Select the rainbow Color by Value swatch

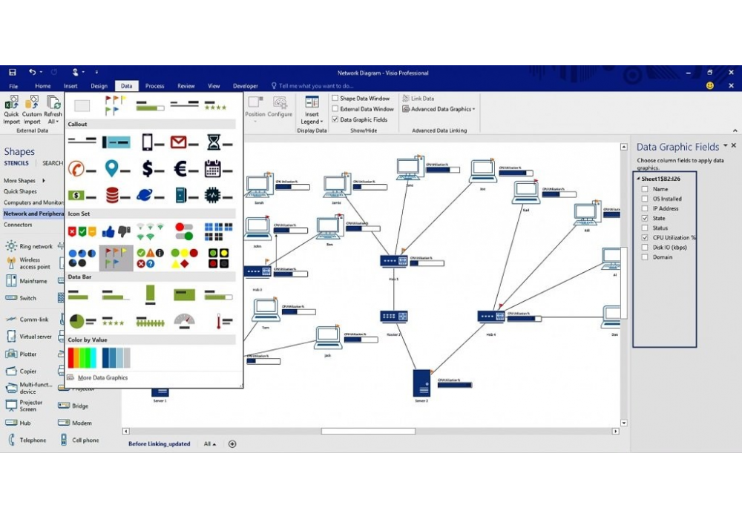[82, 357]
